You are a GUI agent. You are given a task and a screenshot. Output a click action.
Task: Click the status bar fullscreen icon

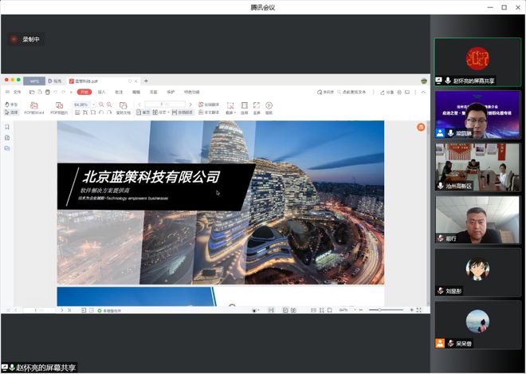[x=419, y=310]
